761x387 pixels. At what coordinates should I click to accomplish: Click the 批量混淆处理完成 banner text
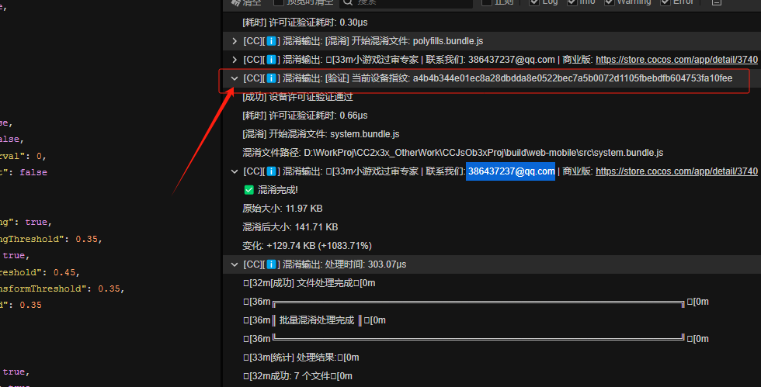317,320
